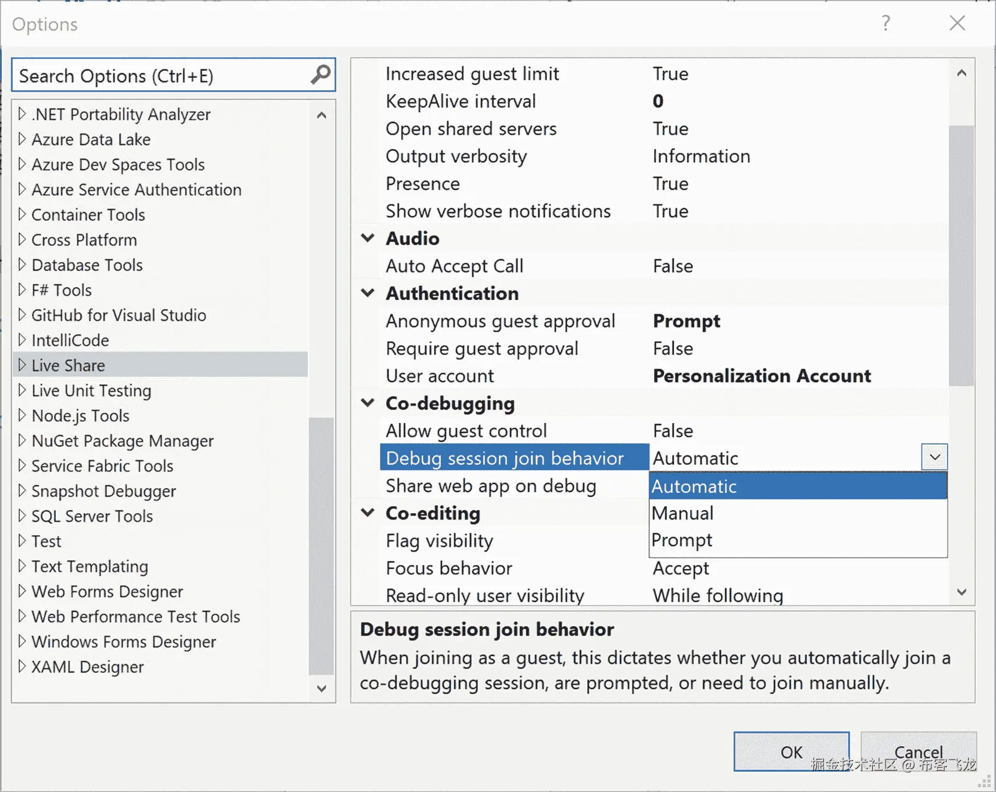Open the Debug session join behavior dropdown arrow

pyautogui.click(x=934, y=457)
